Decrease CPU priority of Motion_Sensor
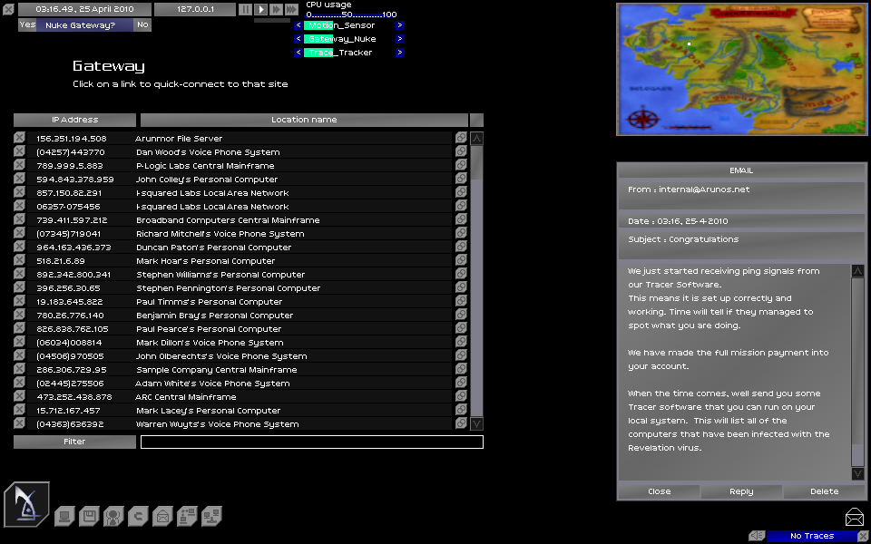This screenshot has height=544, width=871. (x=298, y=25)
